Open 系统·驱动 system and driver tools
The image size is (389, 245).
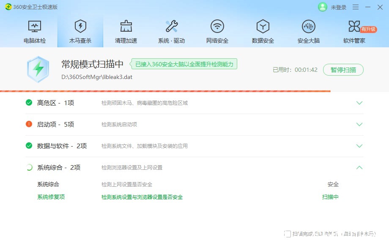coord(171,32)
